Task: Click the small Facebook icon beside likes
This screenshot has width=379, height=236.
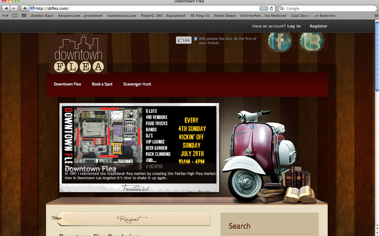Action: tap(196, 38)
